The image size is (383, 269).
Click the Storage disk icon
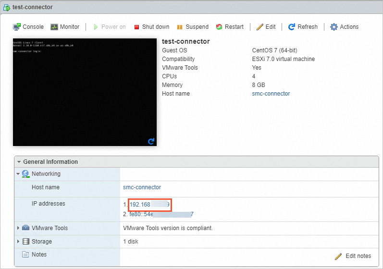25,242
